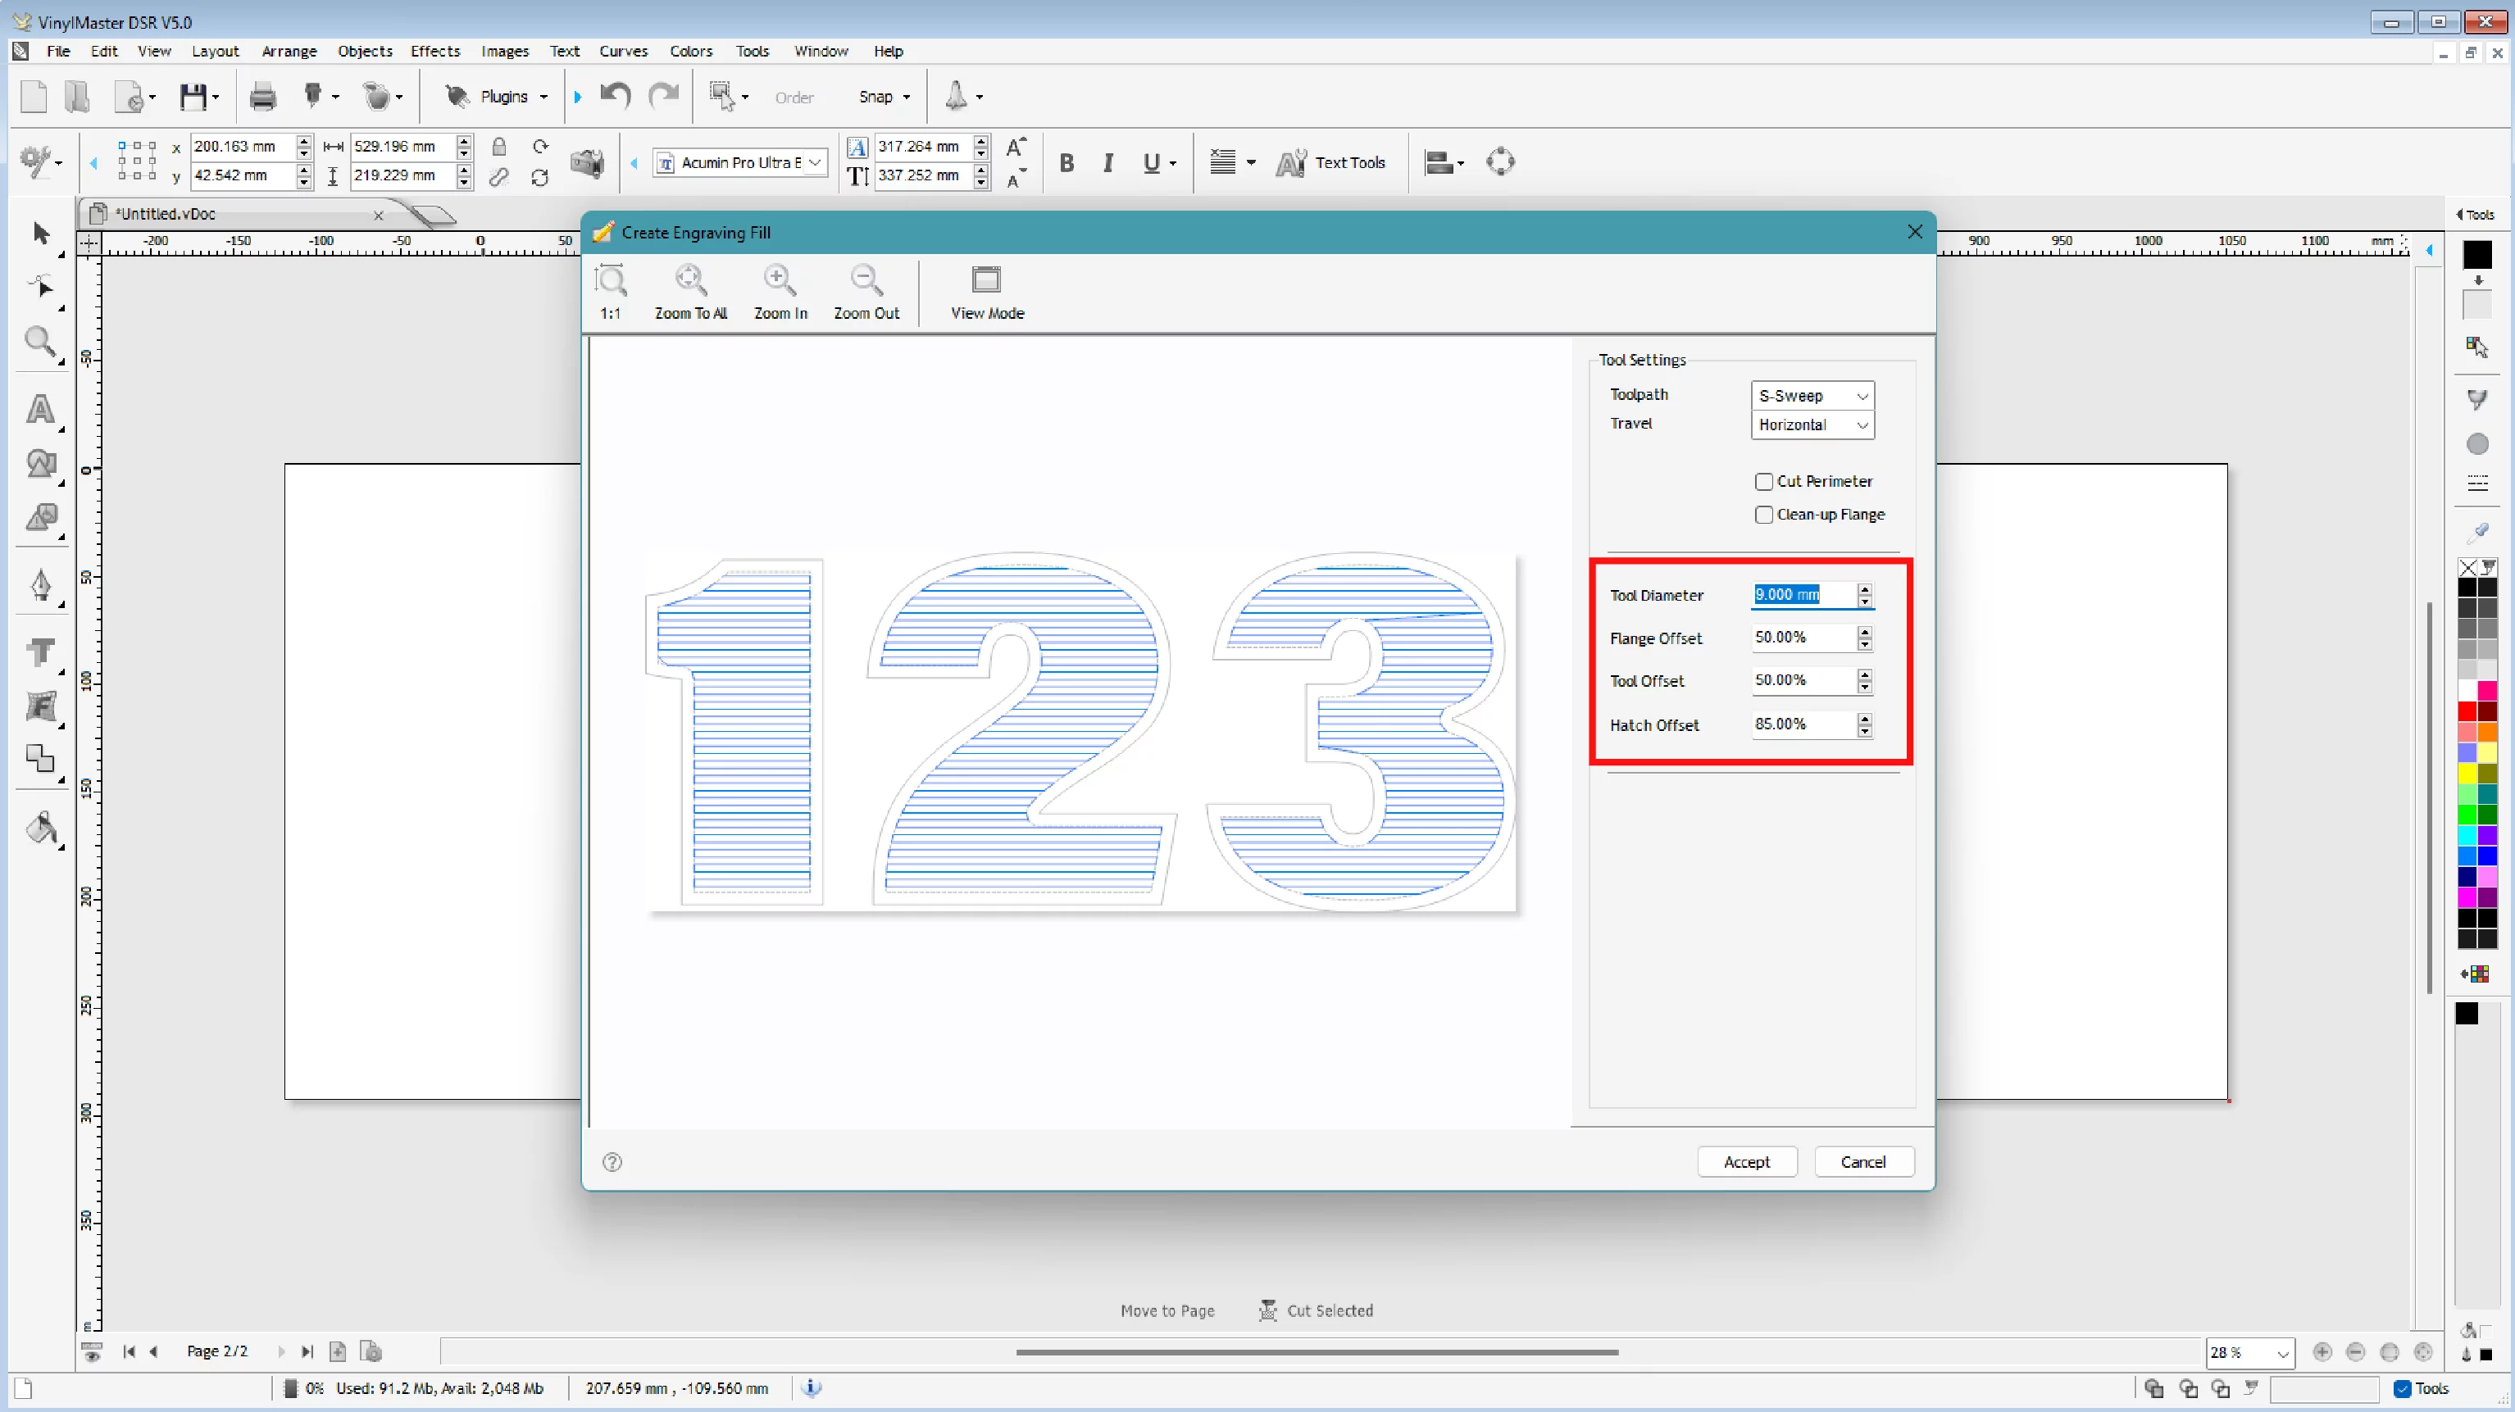The width and height of the screenshot is (2515, 1412).
Task: Expand the Snap dropdown
Action: point(906,97)
